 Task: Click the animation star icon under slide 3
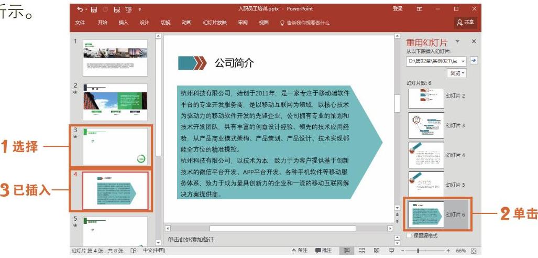75,136
